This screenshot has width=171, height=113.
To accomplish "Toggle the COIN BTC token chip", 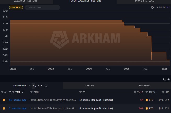I will point(16,7).
